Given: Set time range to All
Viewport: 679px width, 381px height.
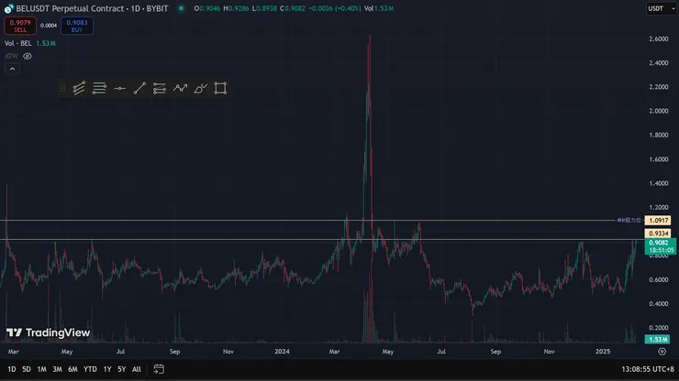Looking at the screenshot, I should 137,369.
